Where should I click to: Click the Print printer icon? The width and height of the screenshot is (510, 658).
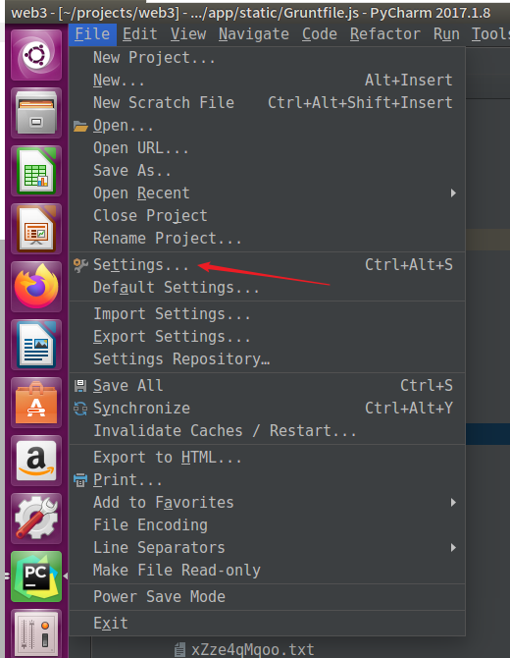80,479
